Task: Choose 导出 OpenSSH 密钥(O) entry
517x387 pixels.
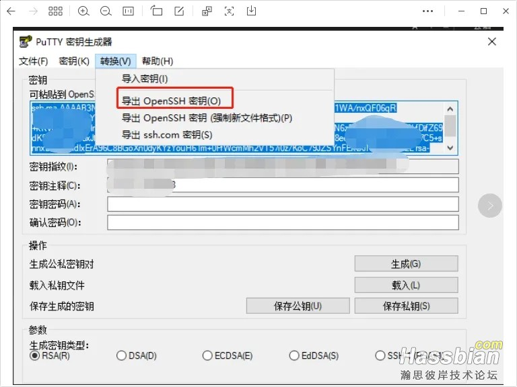Action: (215, 101)
